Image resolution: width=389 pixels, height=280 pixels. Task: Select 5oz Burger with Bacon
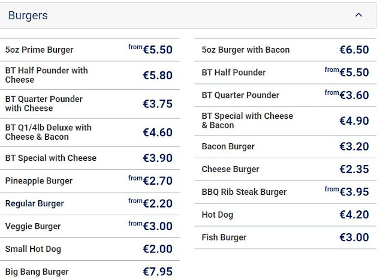[246, 50]
